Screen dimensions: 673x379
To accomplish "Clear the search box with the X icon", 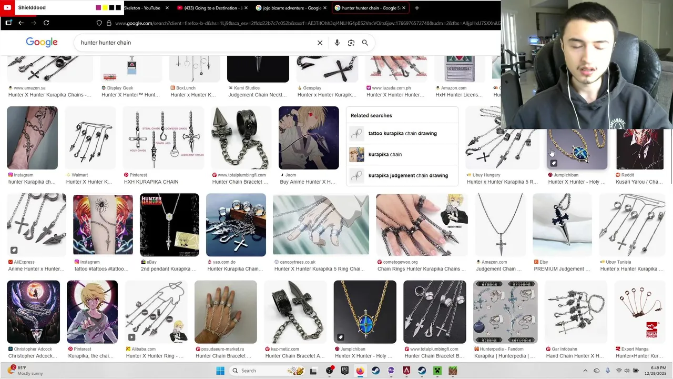I will (x=320, y=43).
